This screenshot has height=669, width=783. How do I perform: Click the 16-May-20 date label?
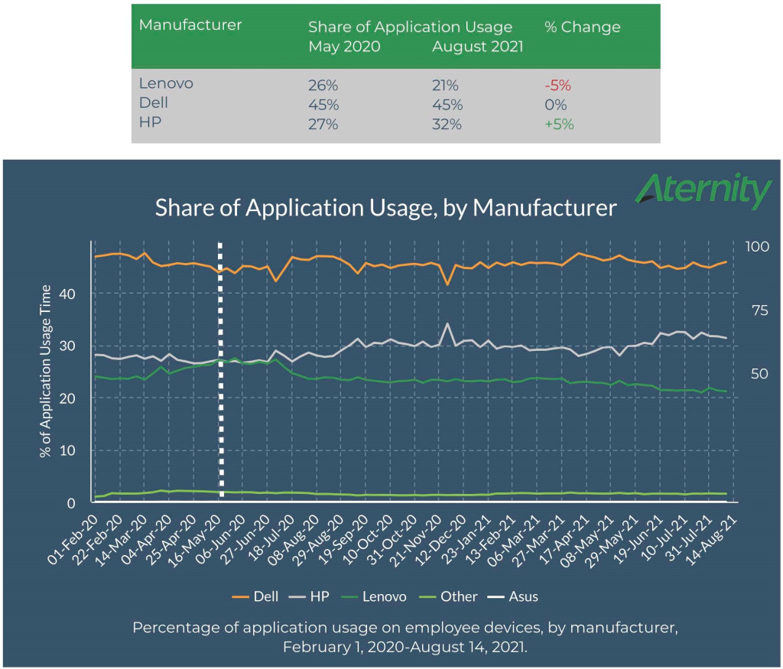click(x=194, y=540)
